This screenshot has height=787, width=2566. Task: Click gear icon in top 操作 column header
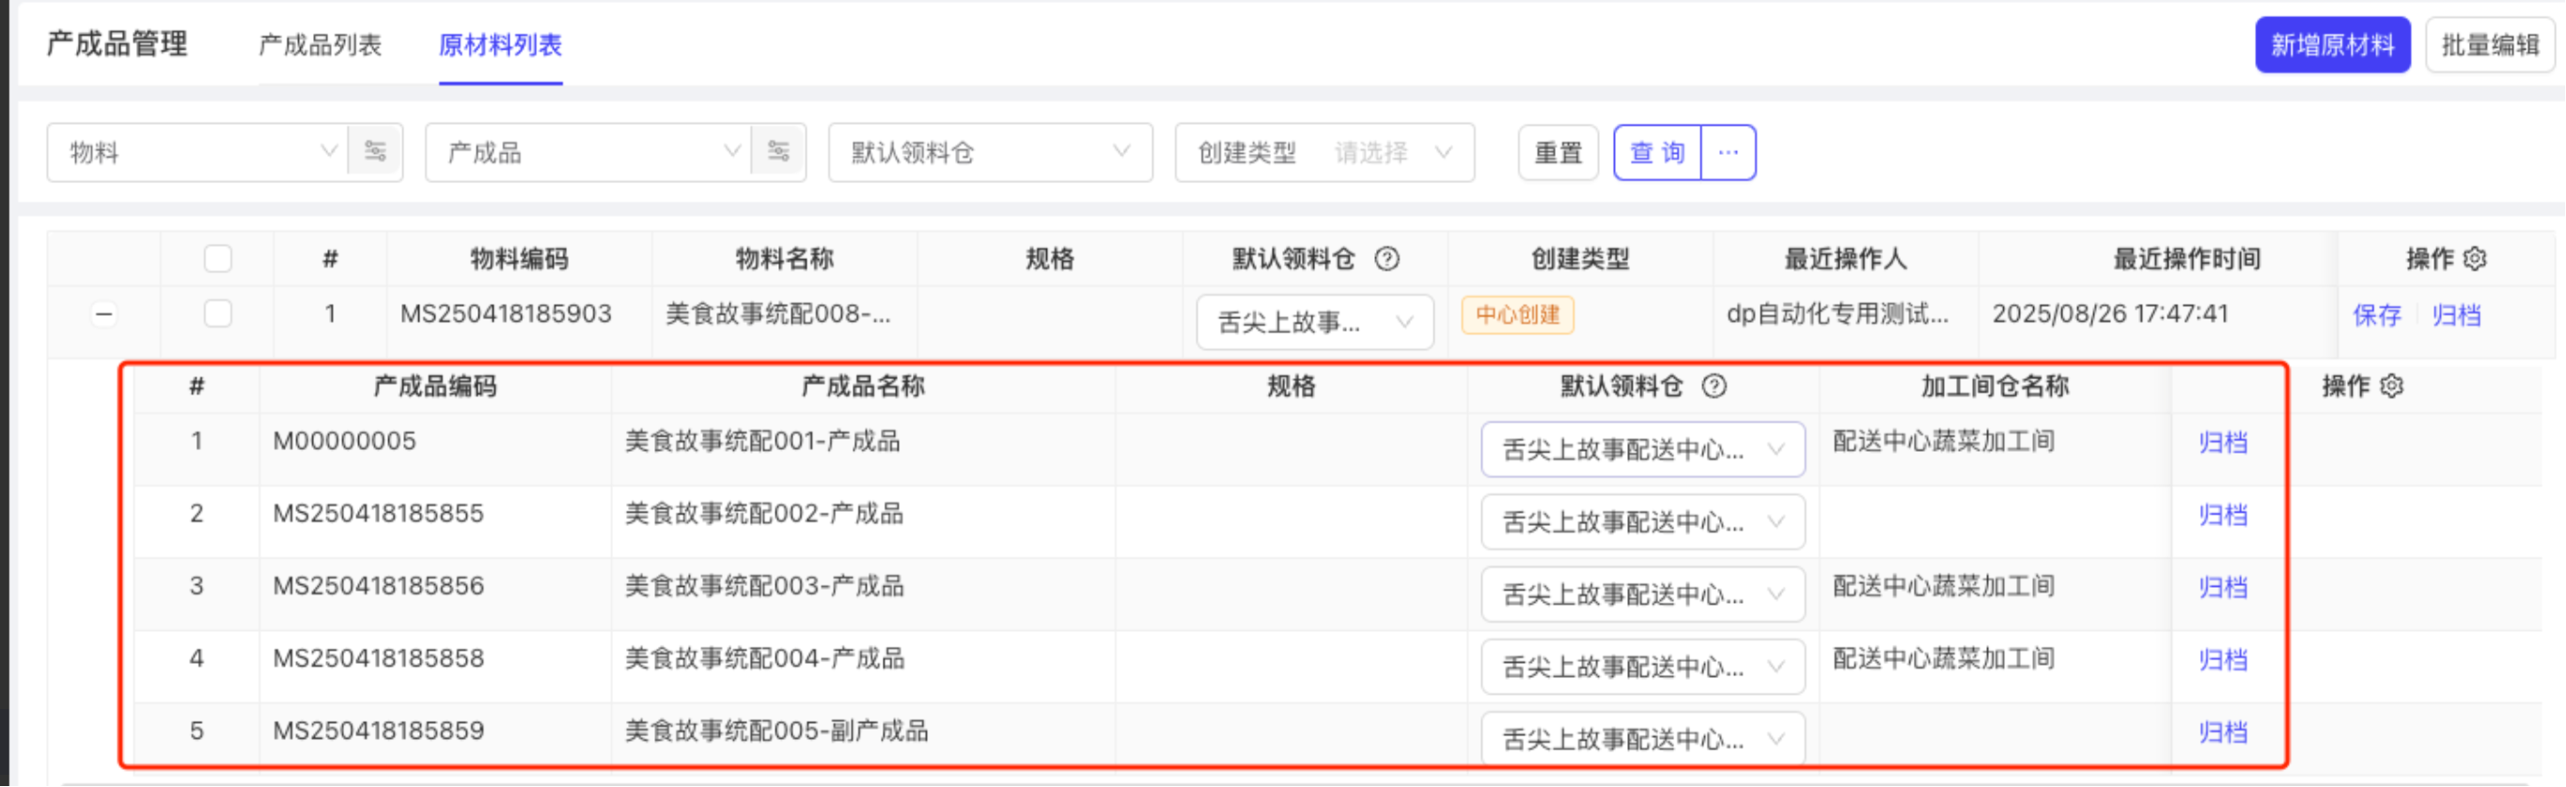[x=2476, y=258]
